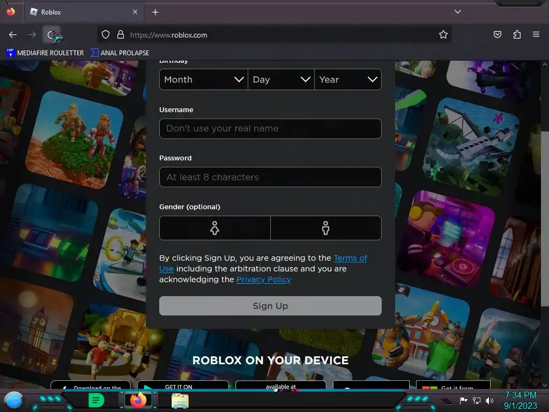
Task: Click the Firefox icon in the taskbar
Action: click(138, 400)
